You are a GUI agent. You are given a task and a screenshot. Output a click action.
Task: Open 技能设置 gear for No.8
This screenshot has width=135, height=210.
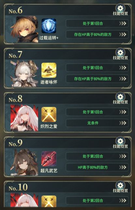120,97
